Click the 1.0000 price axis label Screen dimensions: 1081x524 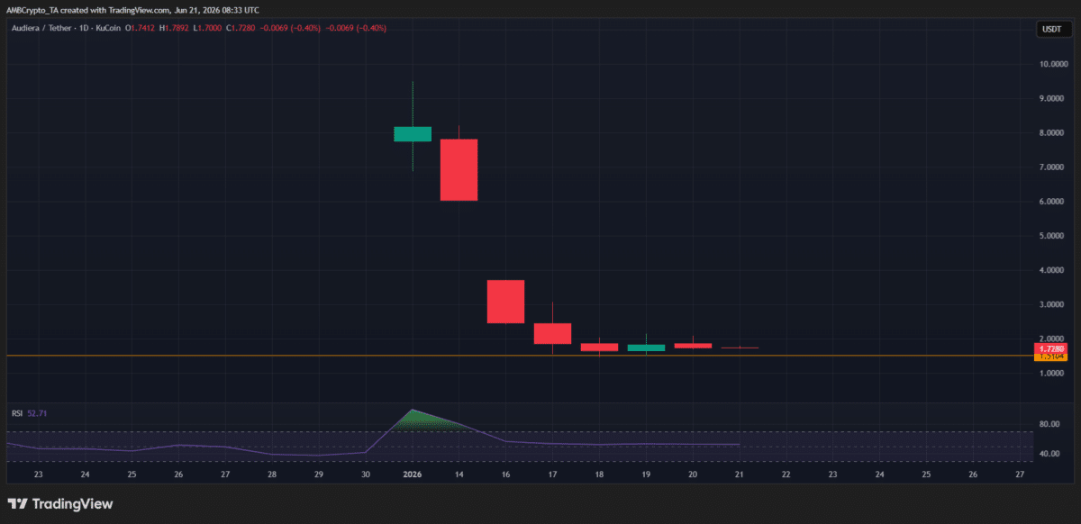pos(1053,373)
